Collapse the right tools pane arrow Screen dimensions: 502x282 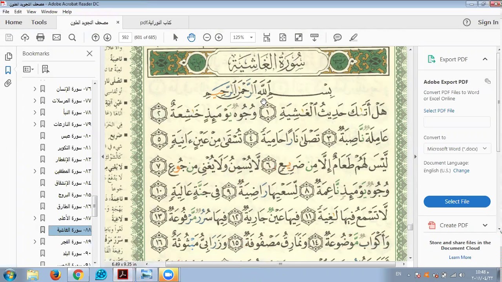pyautogui.click(x=415, y=157)
